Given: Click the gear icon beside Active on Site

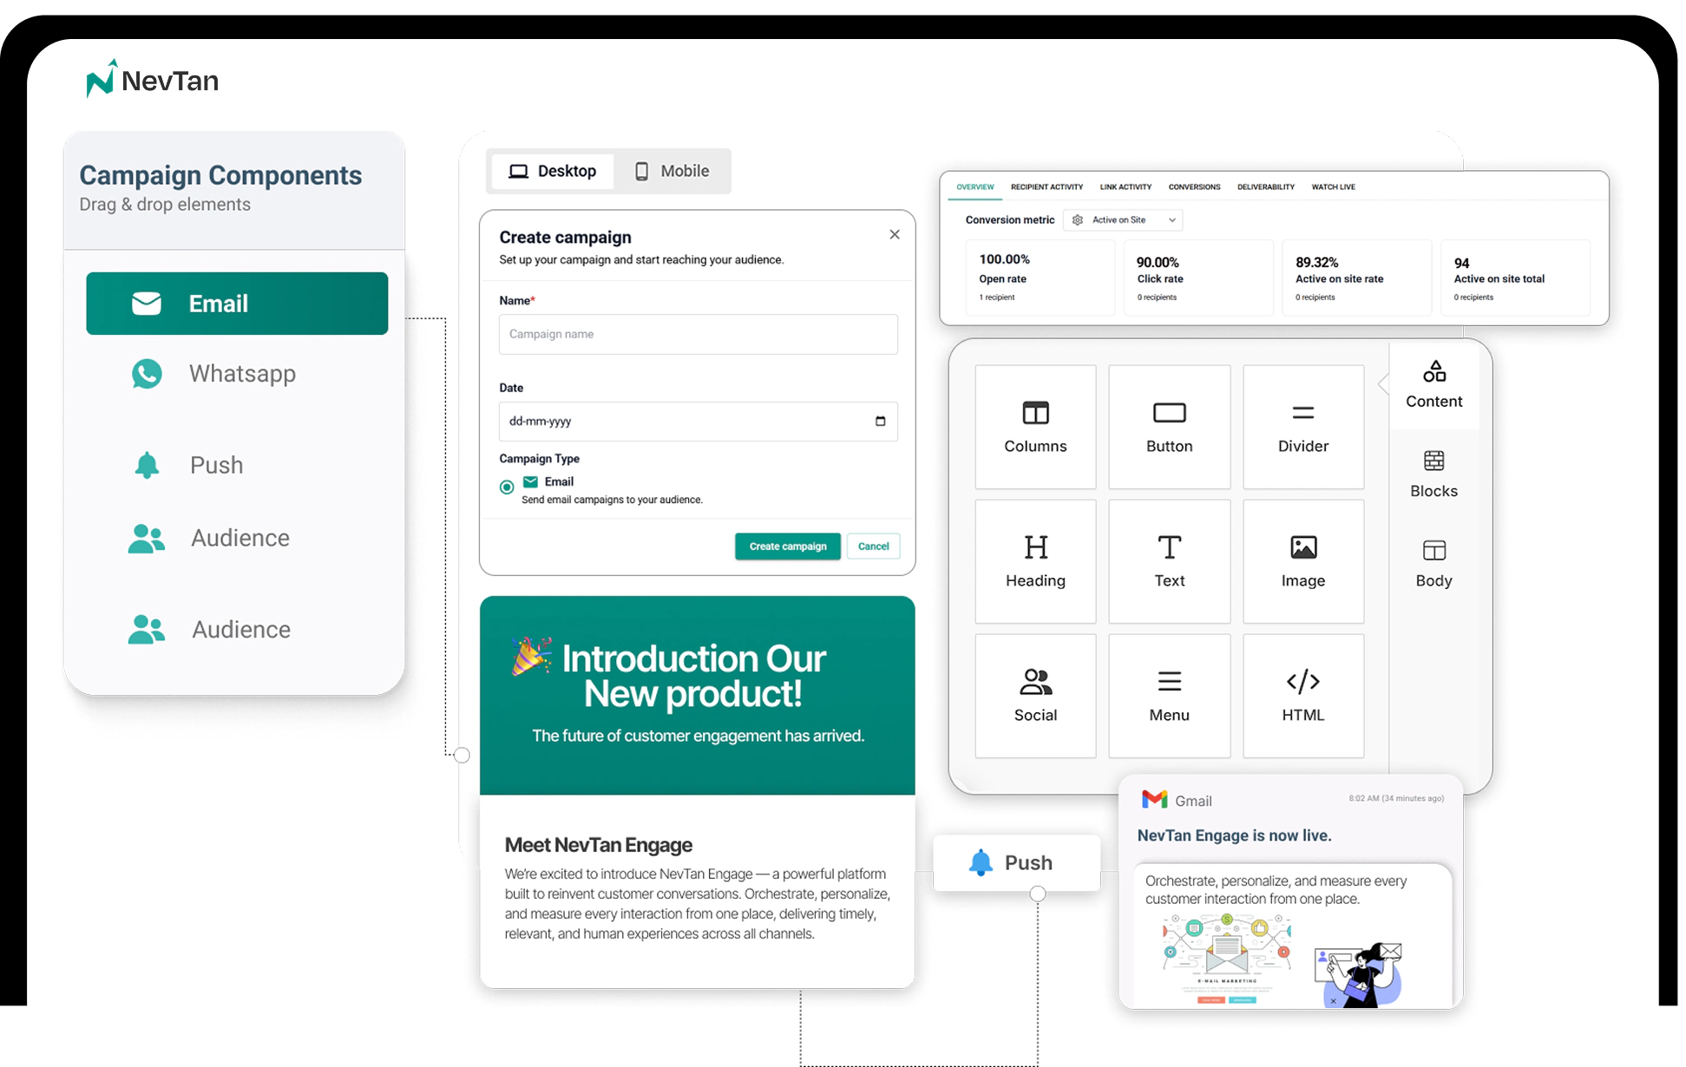Looking at the screenshot, I should click(1078, 220).
